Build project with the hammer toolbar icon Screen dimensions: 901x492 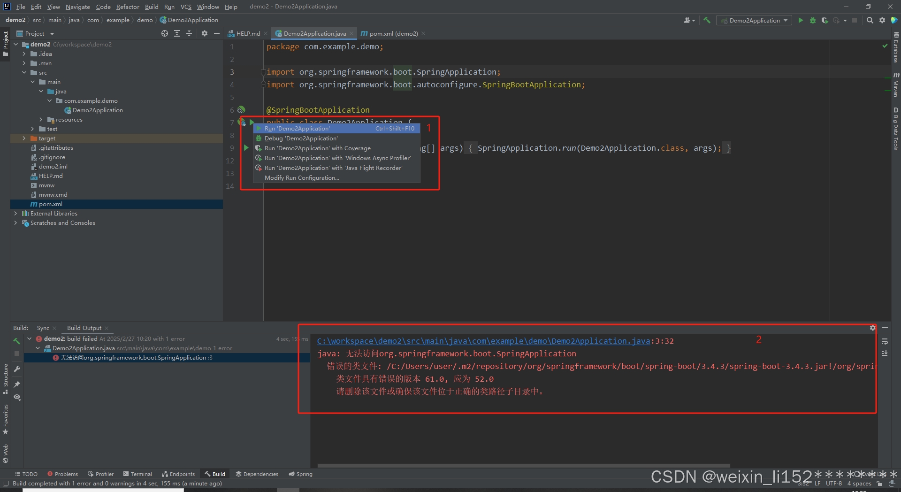click(x=707, y=20)
